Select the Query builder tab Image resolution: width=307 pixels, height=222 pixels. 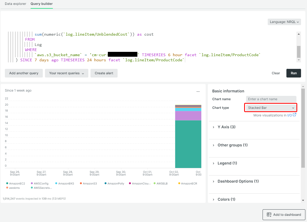click(41, 4)
